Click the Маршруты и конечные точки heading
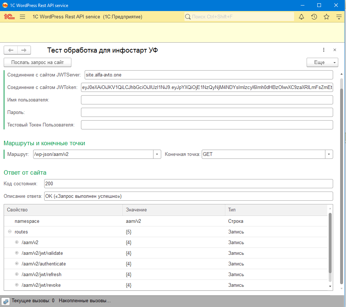The image size is (346, 307). coord(44,143)
